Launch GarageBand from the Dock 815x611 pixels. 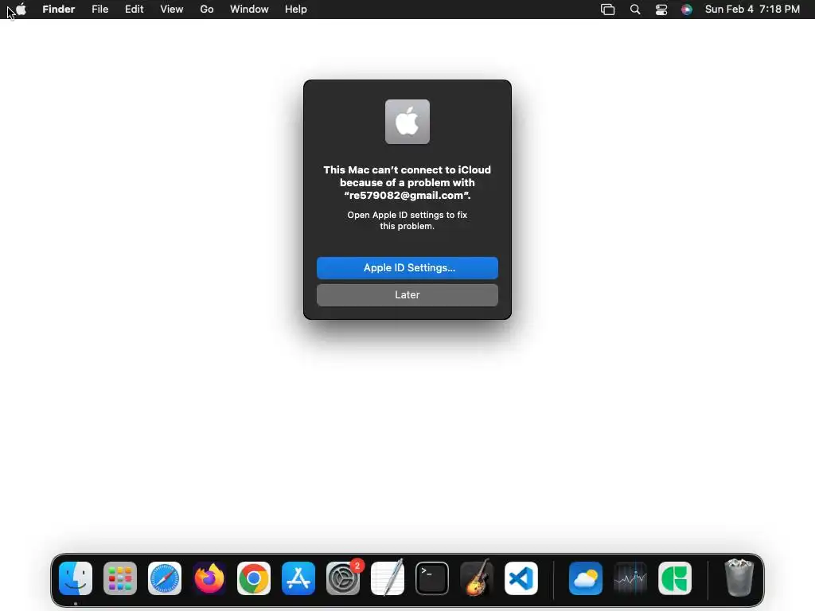point(477,578)
